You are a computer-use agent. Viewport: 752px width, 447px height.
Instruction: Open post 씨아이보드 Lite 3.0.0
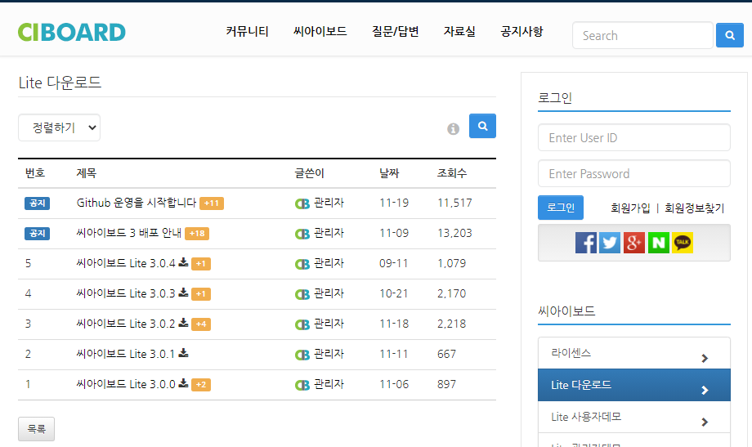pos(126,384)
